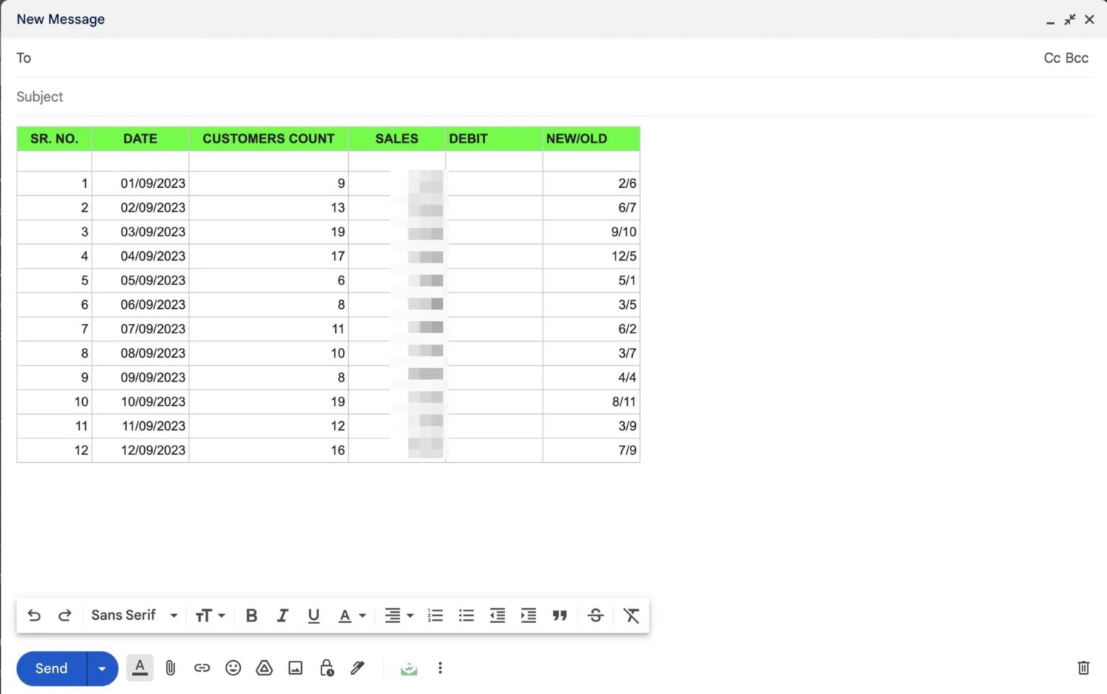Insert a photo into the email
This screenshot has height=694, width=1107.
click(295, 668)
